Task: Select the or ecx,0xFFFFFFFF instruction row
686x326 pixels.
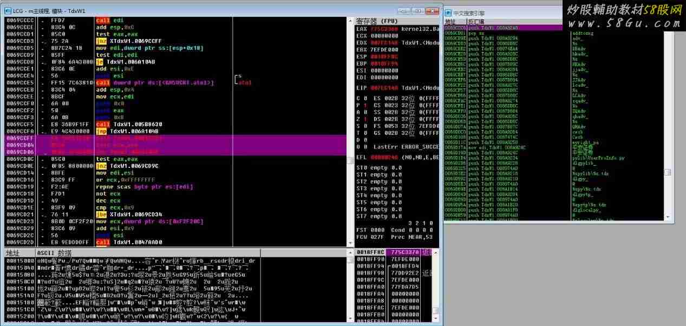Action: tap(175, 180)
